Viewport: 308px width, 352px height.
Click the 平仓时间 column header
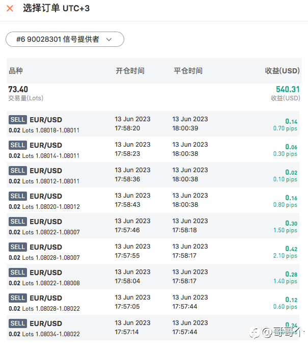(x=188, y=71)
